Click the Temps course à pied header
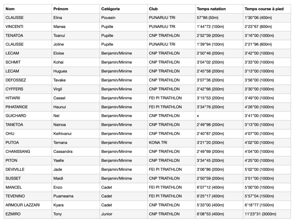This screenshot has width=295, height=223. click(x=267, y=9)
